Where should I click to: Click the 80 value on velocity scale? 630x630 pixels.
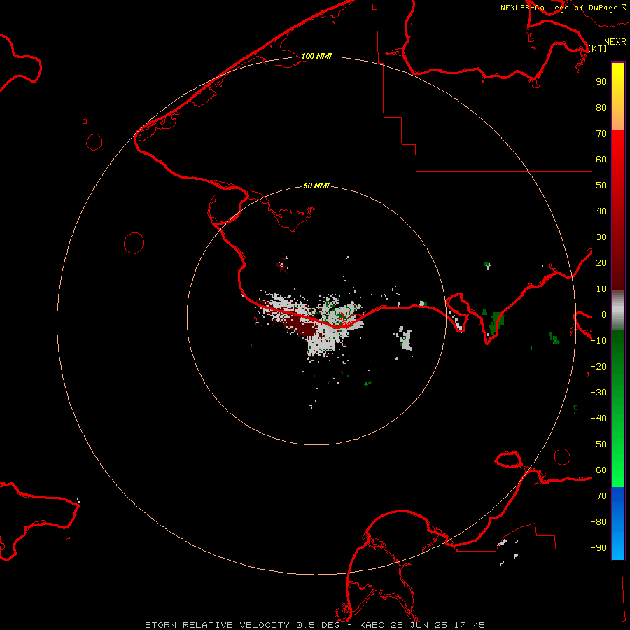tap(601, 107)
